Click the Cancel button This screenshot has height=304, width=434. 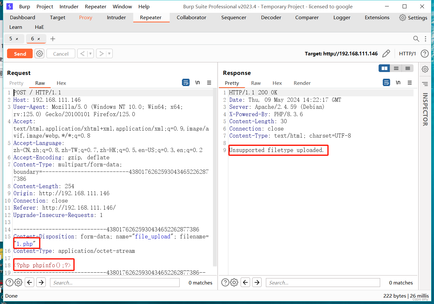(x=61, y=53)
